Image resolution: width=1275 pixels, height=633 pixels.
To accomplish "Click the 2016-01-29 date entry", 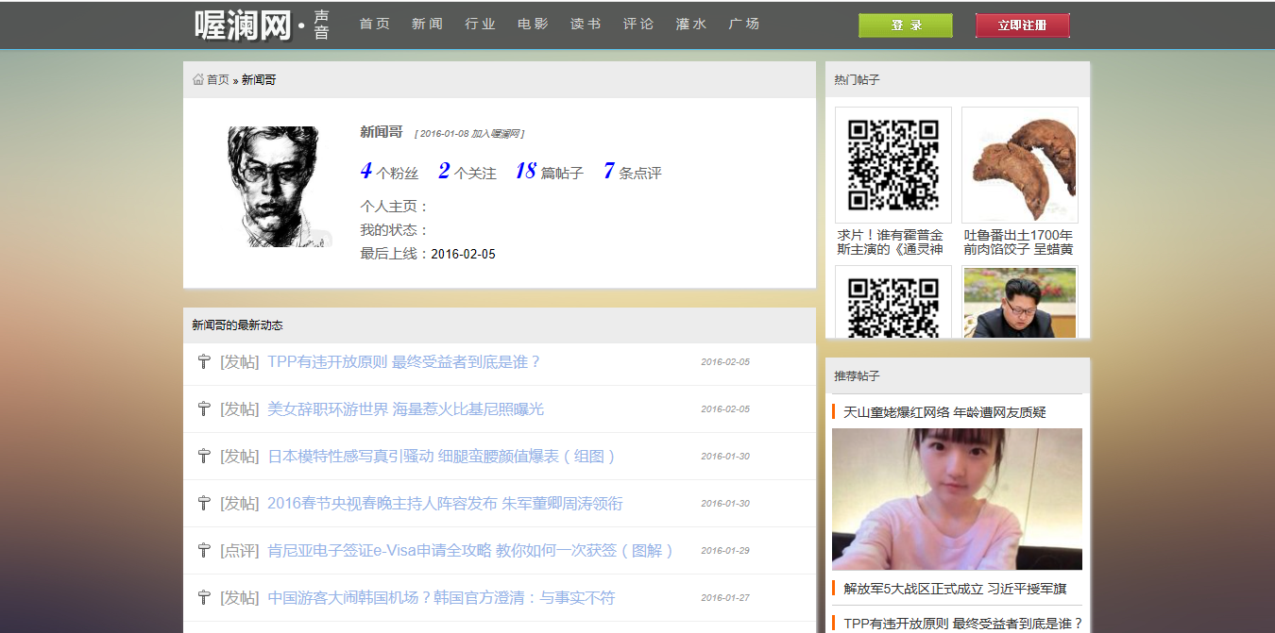I will (x=725, y=551).
